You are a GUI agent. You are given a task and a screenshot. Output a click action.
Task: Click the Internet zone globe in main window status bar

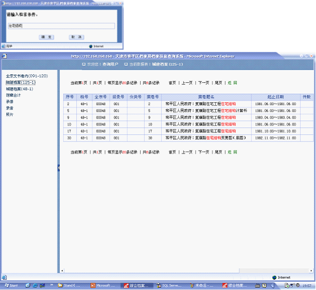coord(274,277)
